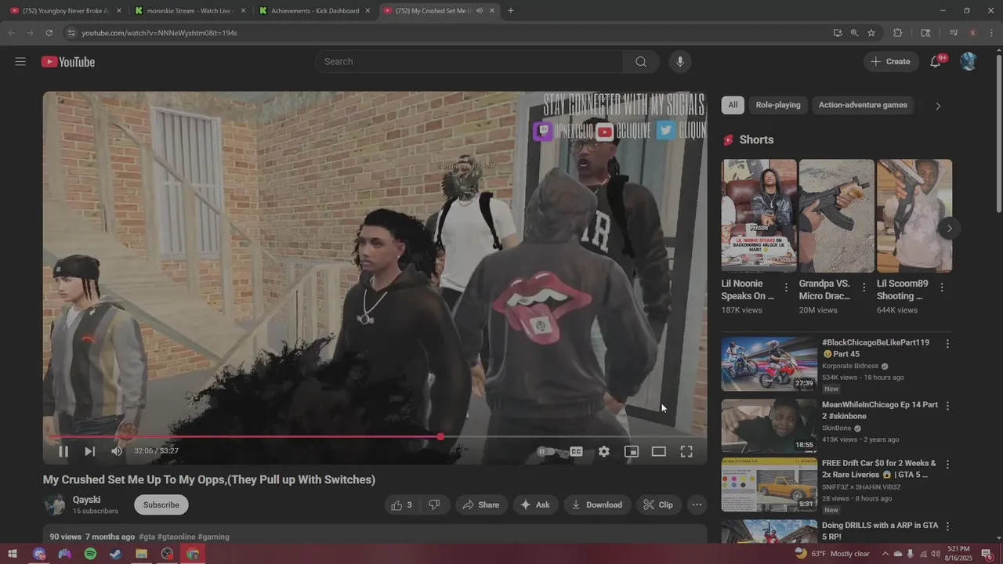Open the Windows Start menu
The width and height of the screenshot is (1003, 564).
pyautogui.click(x=13, y=554)
